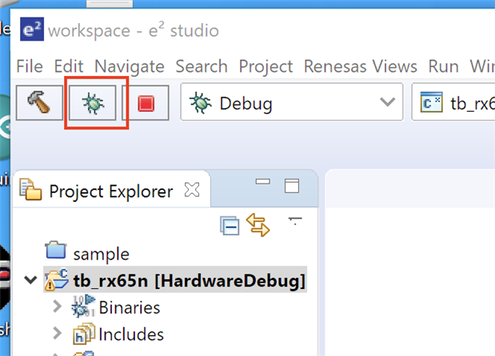Launch debugging with the bug icon
The image size is (495, 356).
pyautogui.click(x=93, y=103)
